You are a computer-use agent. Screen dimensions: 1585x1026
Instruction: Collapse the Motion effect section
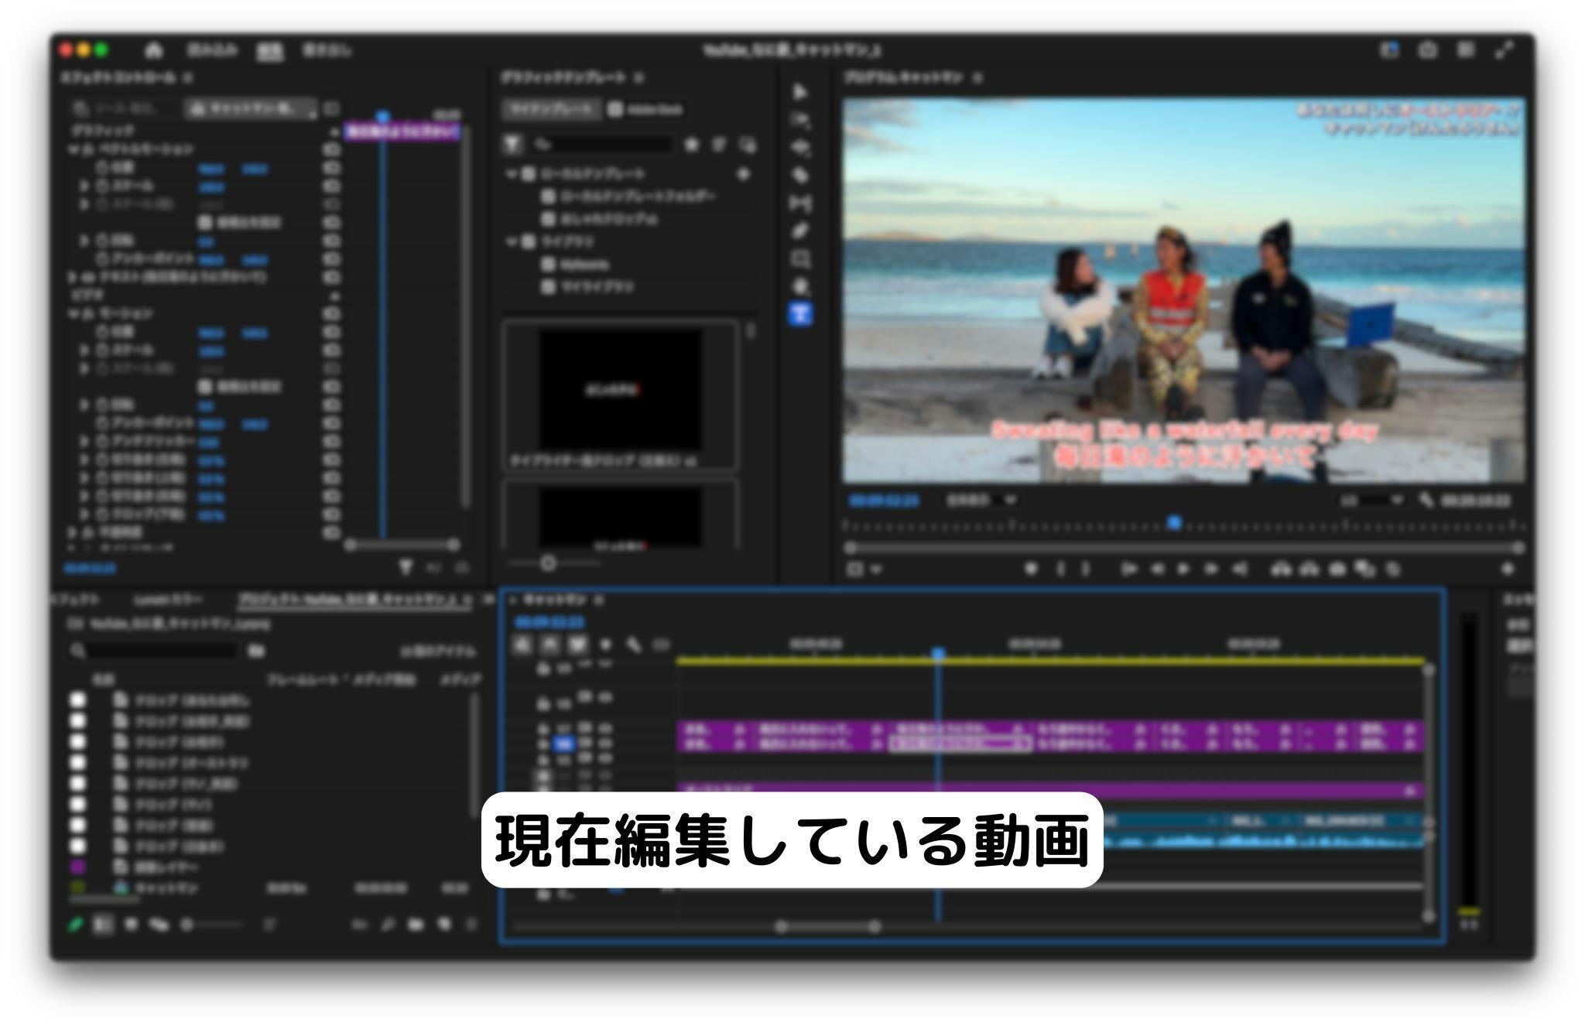74,313
